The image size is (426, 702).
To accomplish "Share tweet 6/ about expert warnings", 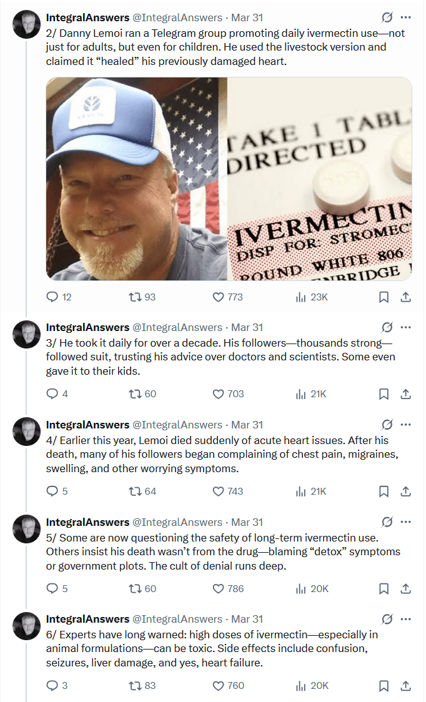I will [x=405, y=686].
